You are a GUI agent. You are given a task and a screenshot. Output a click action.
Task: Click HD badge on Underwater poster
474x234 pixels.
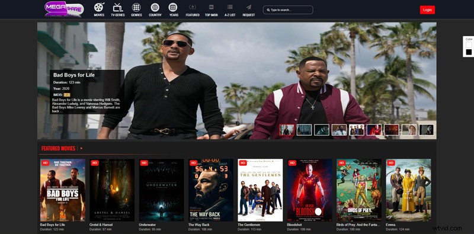(x=144, y=163)
